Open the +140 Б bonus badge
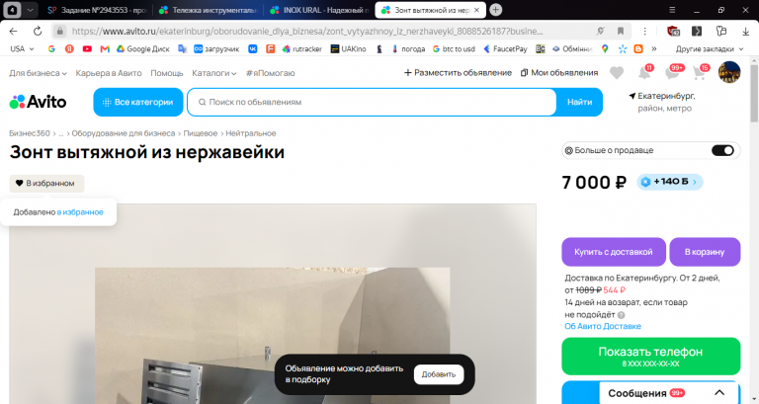The width and height of the screenshot is (759, 404). [669, 182]
